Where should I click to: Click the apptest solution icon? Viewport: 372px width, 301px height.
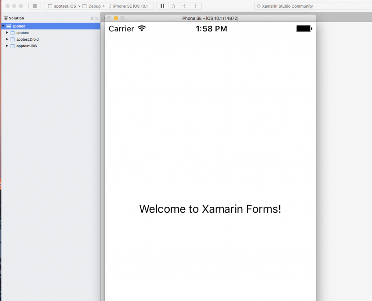[9, 26]
